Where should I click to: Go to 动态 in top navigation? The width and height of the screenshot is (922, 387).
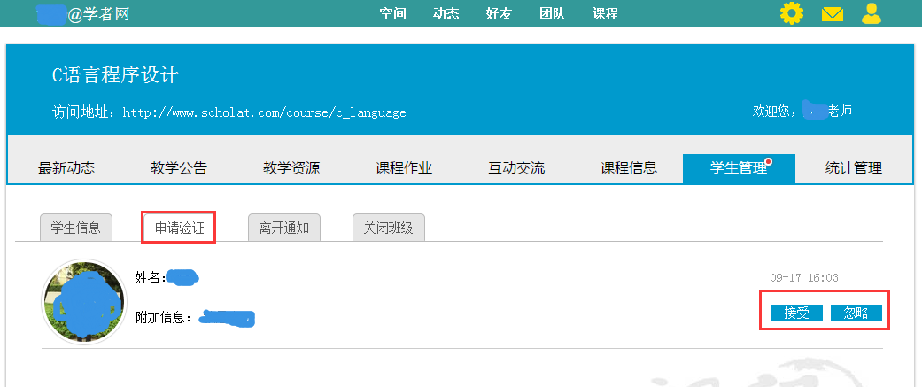click(x=446, y=13)
